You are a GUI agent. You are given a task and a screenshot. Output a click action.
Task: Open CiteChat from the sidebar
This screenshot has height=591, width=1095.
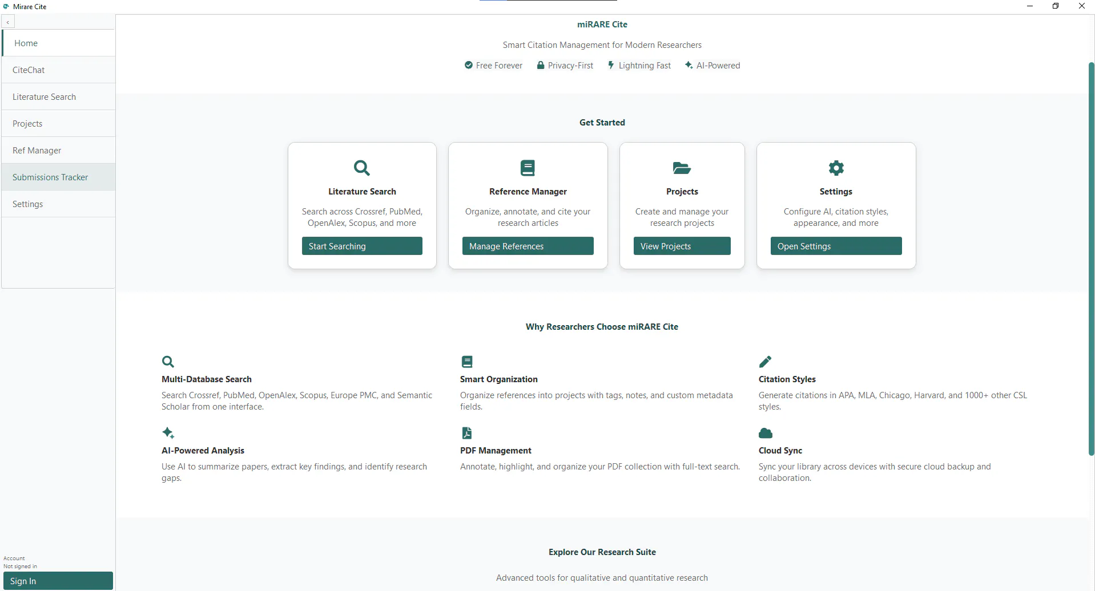click(x=59, y=70)
